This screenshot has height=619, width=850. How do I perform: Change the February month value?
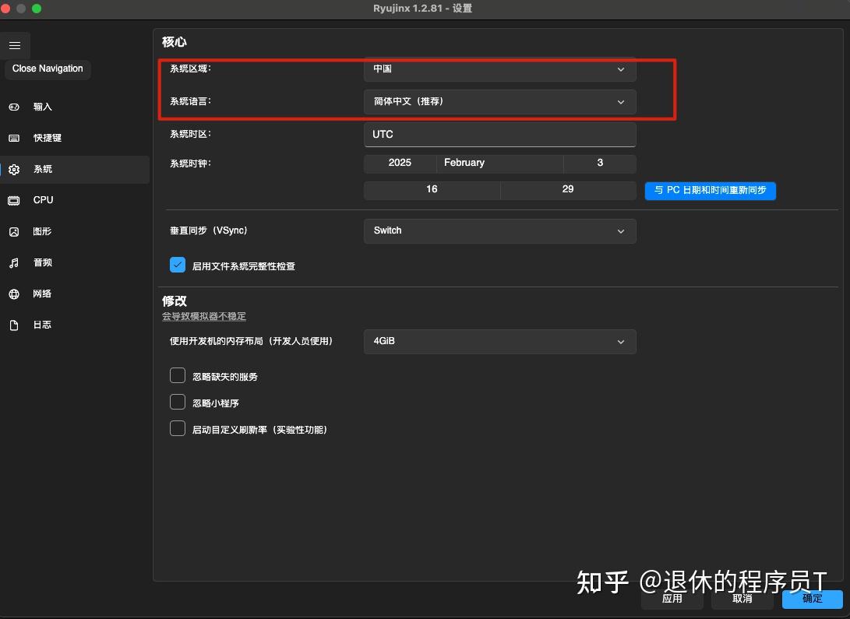coord(499,163)
